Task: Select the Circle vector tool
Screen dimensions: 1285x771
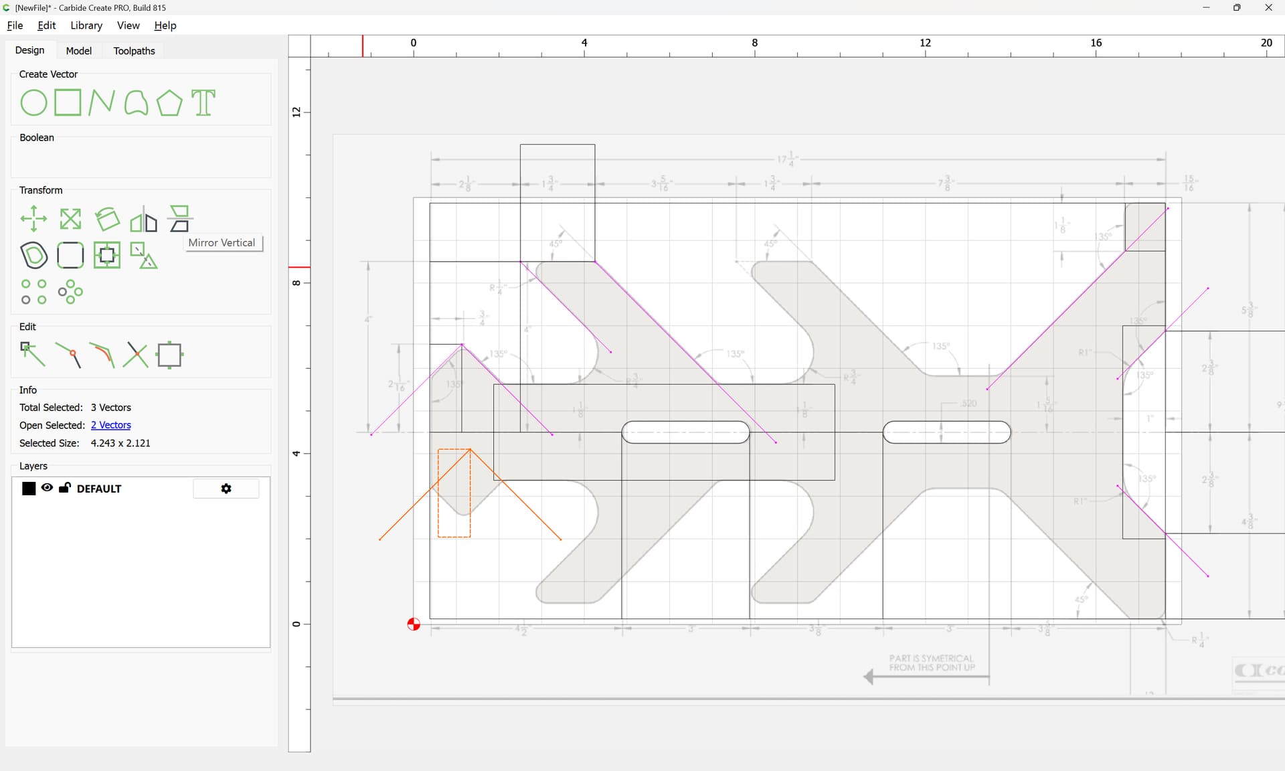Action: point(33,103)
